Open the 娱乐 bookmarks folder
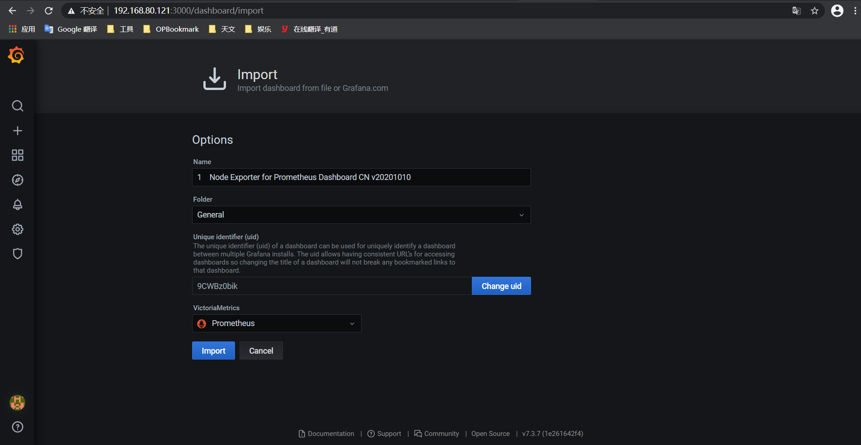The height and width of the screenshot is (445, 861). pos(258,29)
